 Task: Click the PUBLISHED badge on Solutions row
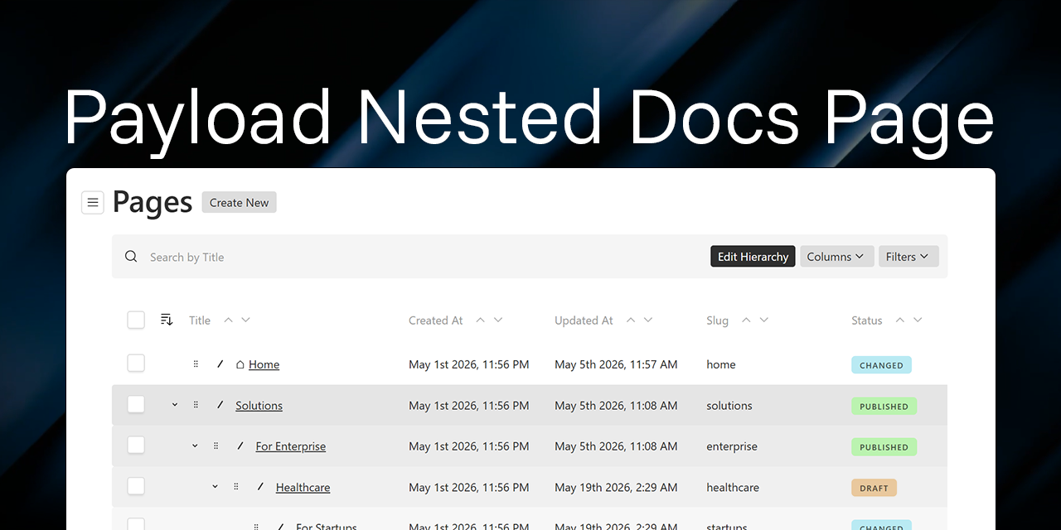tap(884, 407)
